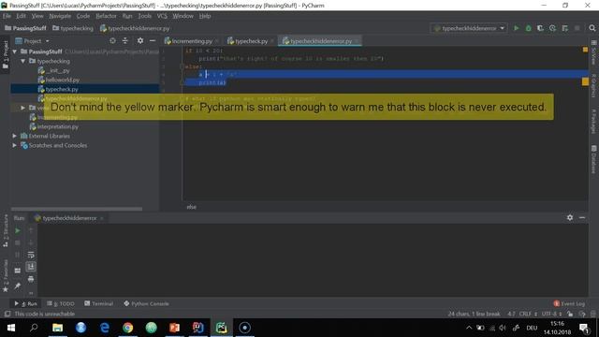
Task: Change UTF-8 file encoding
Action: pos(551,314)
